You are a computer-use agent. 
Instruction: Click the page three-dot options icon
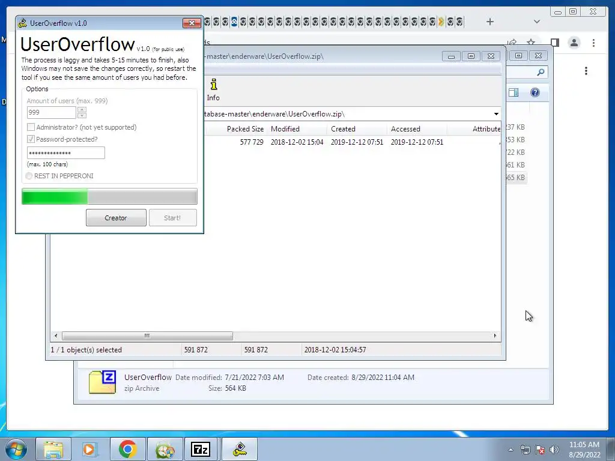pyautogui.click(x=586, y=71)
